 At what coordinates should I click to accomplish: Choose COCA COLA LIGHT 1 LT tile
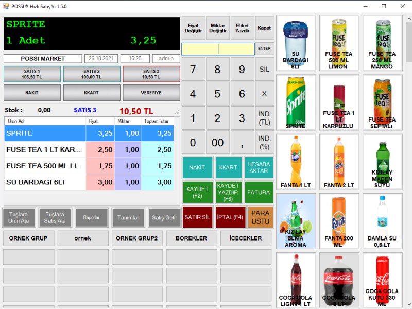click(x=296, y=280)
